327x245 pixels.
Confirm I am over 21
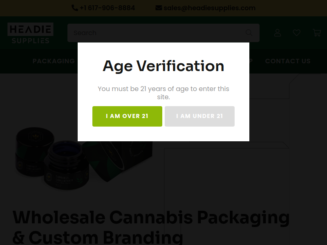[x=127, y=116]
